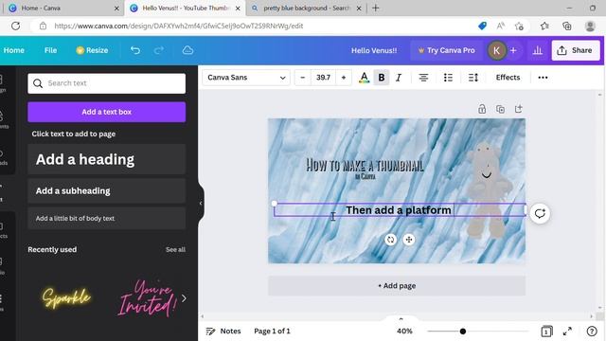Select the Sparkle font combination thumbnail
Image resolution: width=606 pixels, height=341 pixels.
tap(66, 298)
